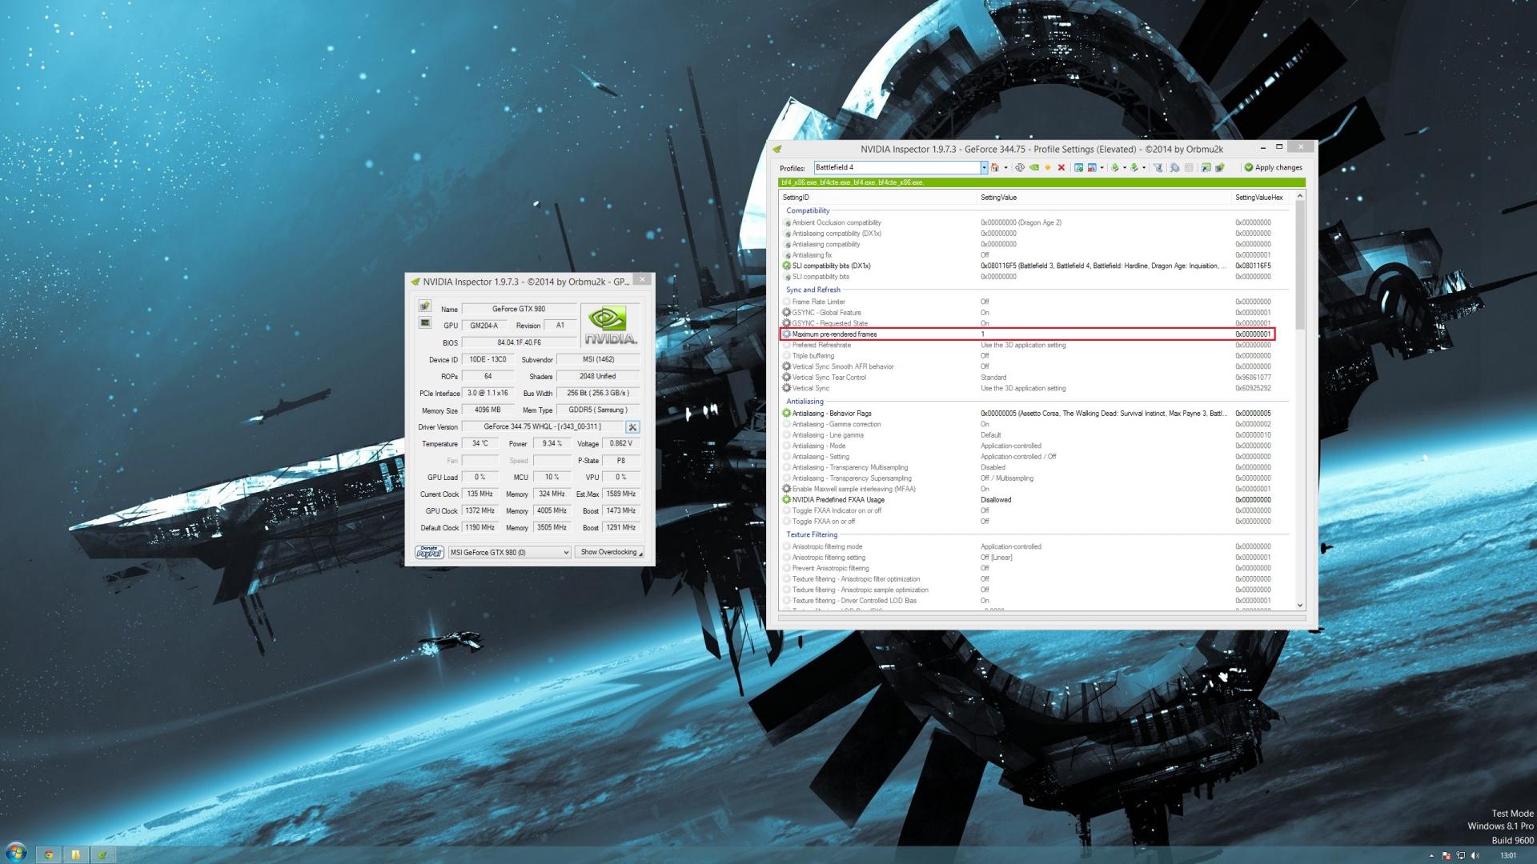The width and height of the screenshot is (1537, 864).
Task: Select the Frame Rate Limiter setting
Action: click(x=819, y=302)
